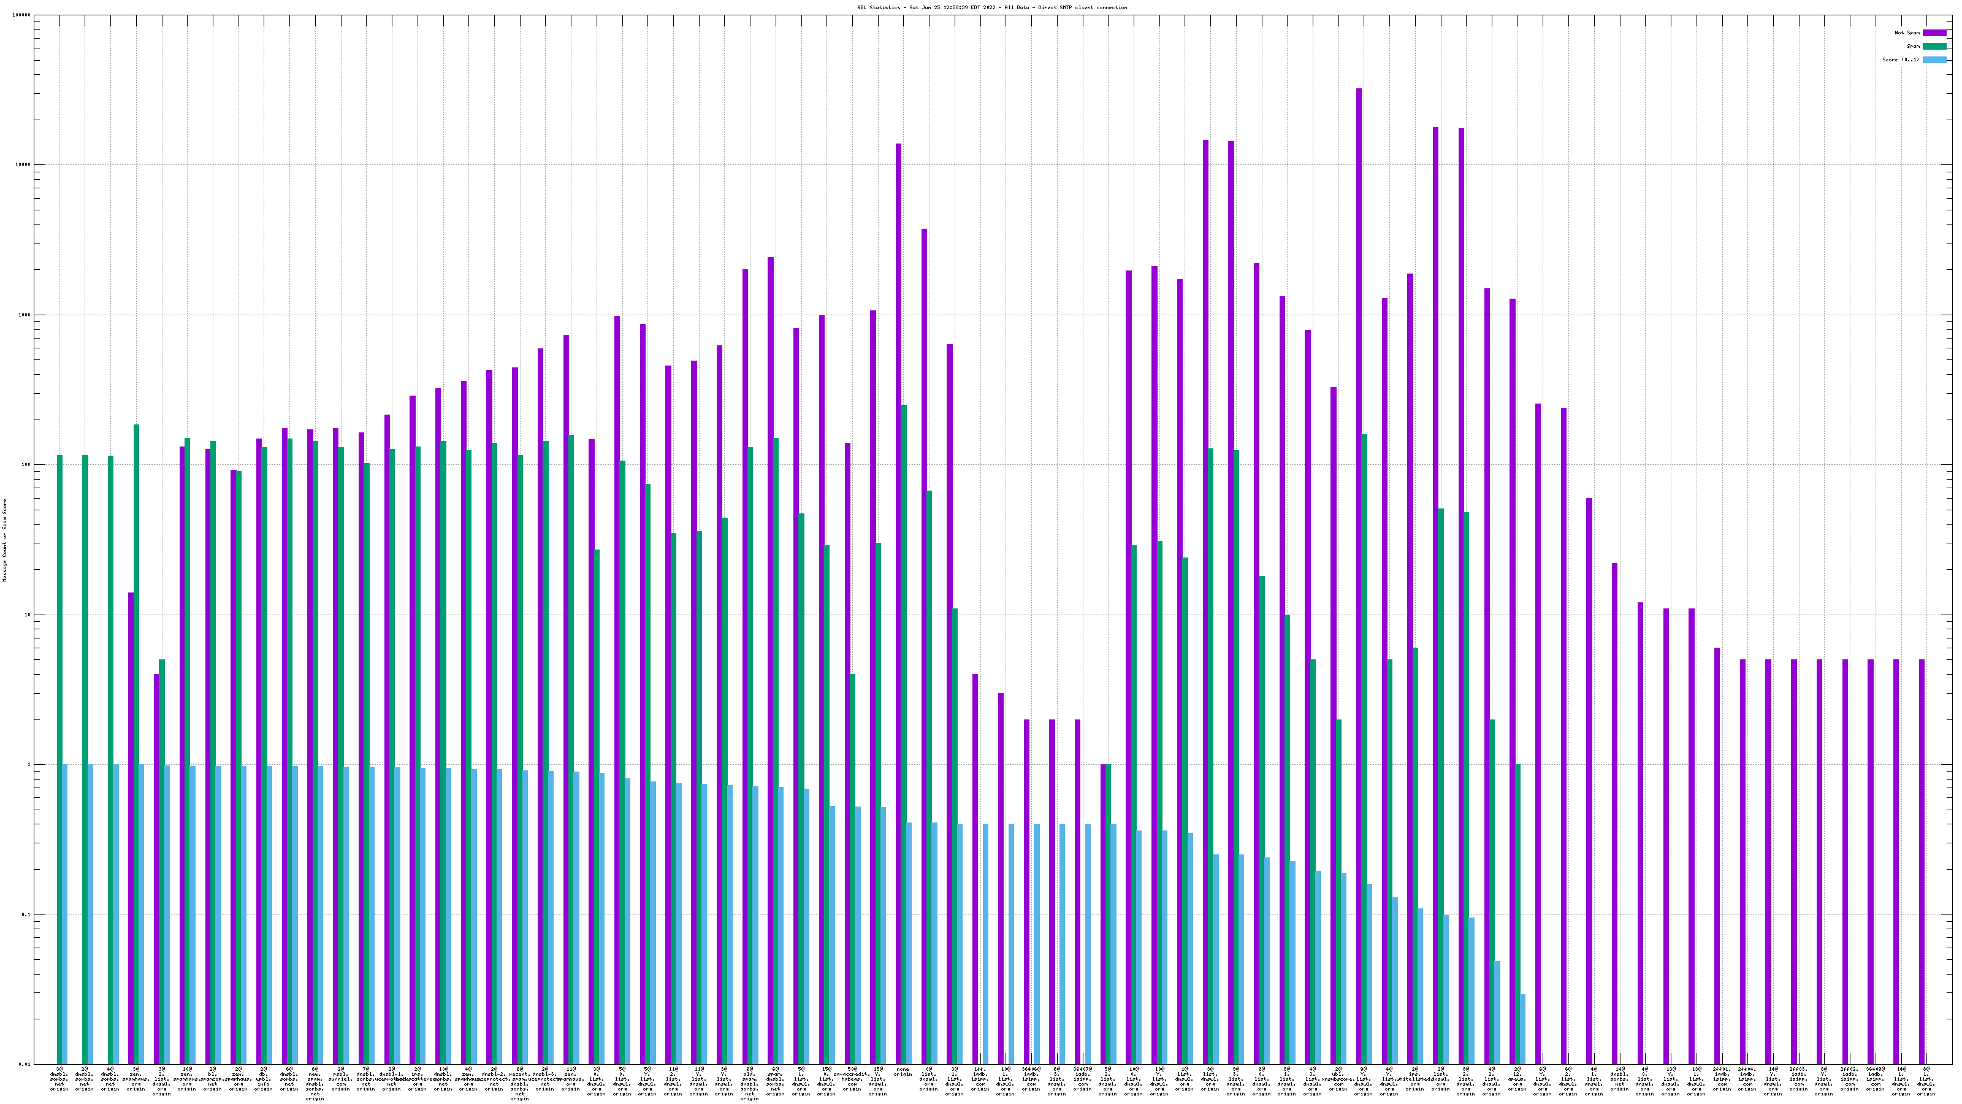The width and height of the screenshot is (1962, 1104).
Task: Click the 100000 y-axis tick label
Action: pyautogui.click(x=22, y=15)
